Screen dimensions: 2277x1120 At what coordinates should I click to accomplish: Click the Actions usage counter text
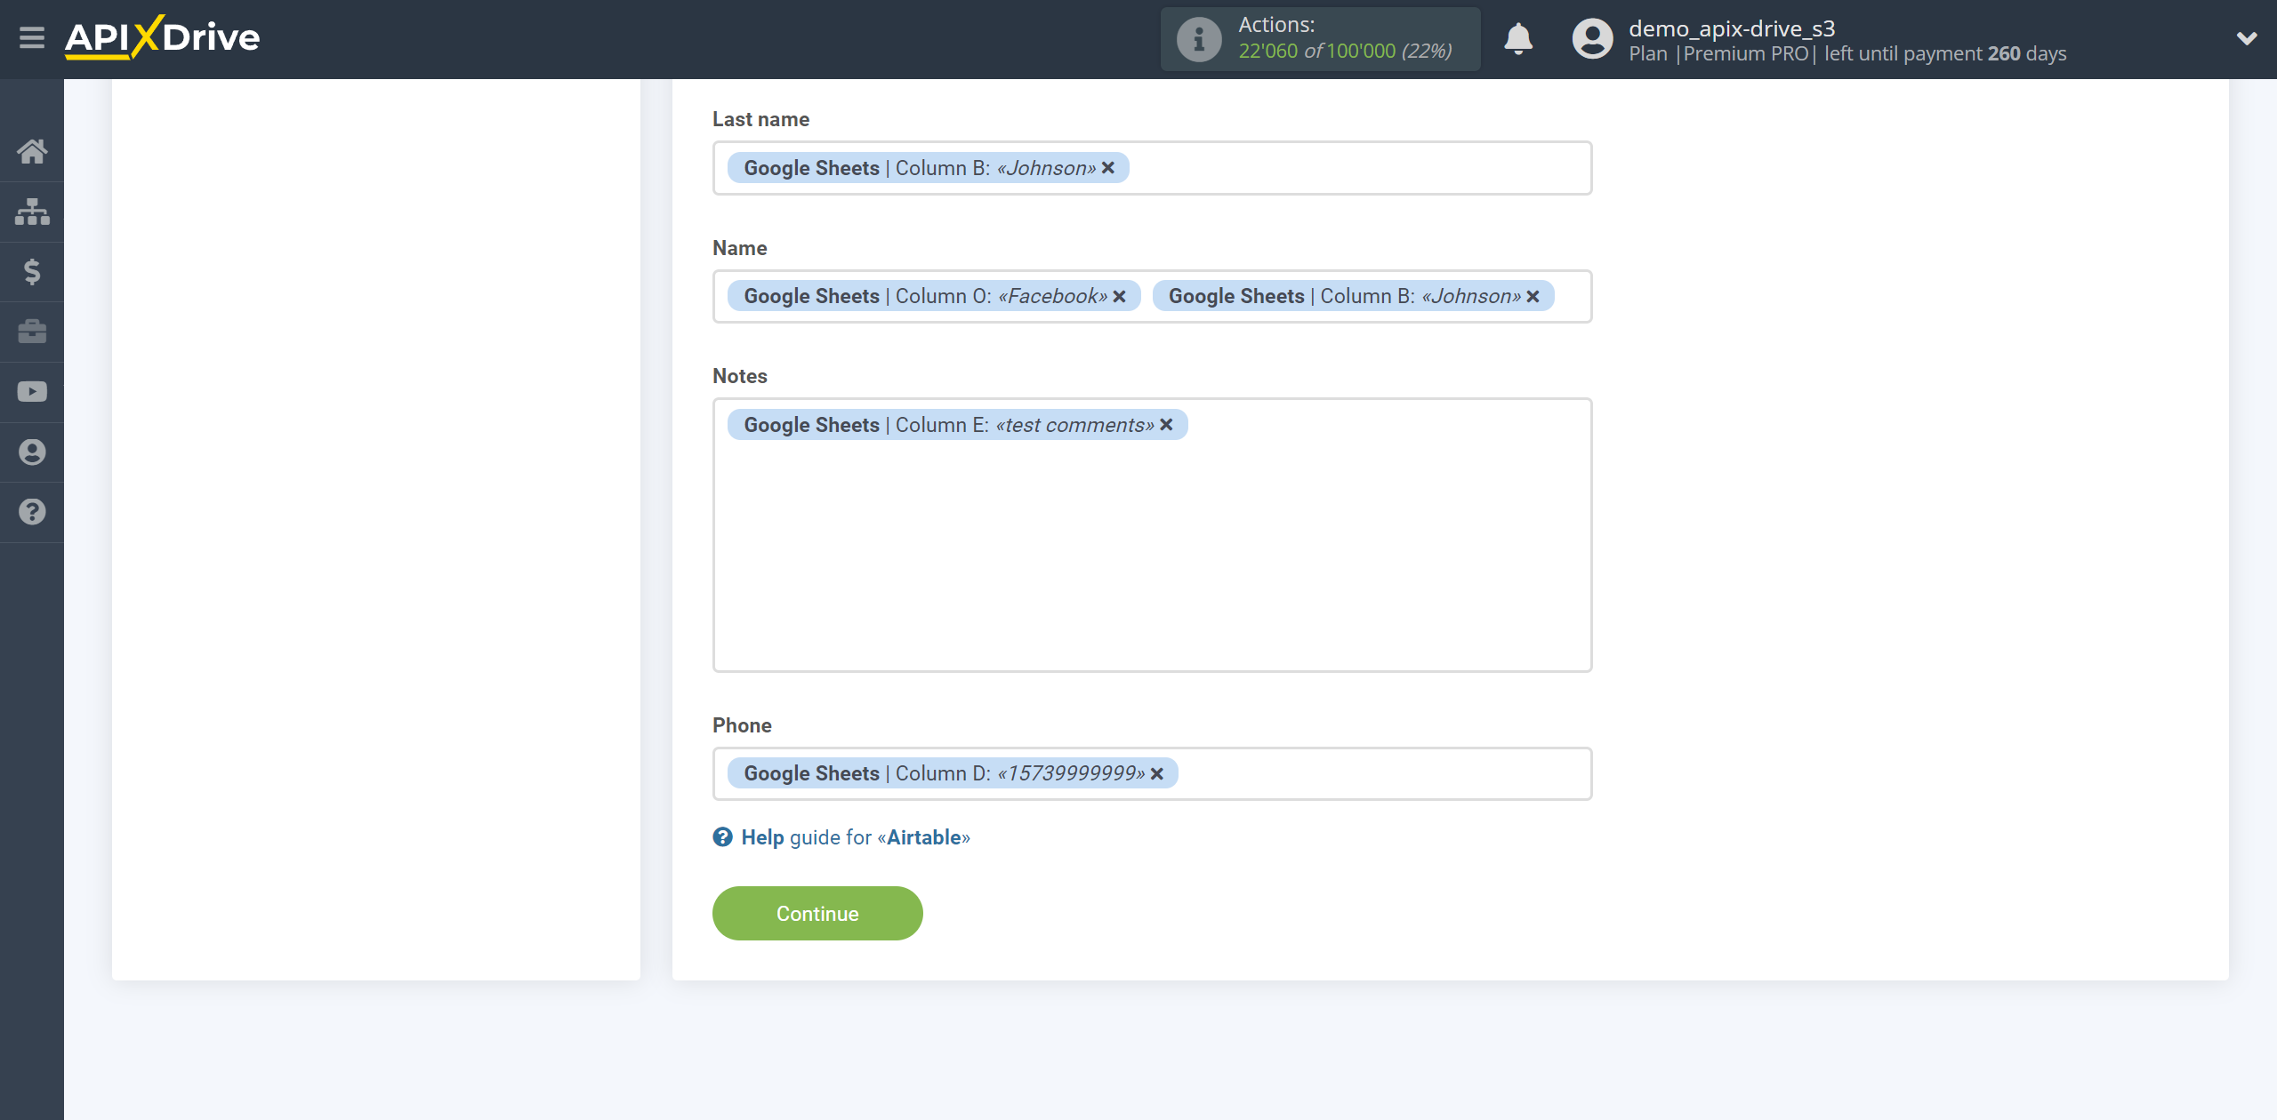pyautogui.click(x=1345, y=52)
